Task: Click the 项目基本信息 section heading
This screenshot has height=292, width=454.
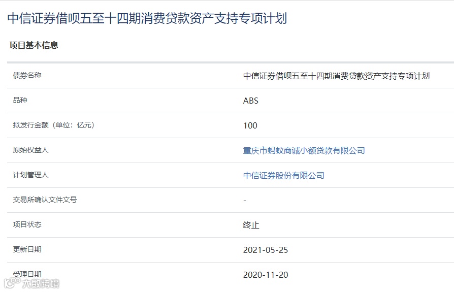Action: [34, 45]
